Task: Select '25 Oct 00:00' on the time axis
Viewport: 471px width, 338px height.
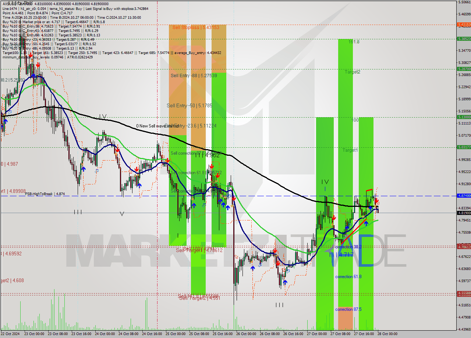Action: click(x=175, y=334)
